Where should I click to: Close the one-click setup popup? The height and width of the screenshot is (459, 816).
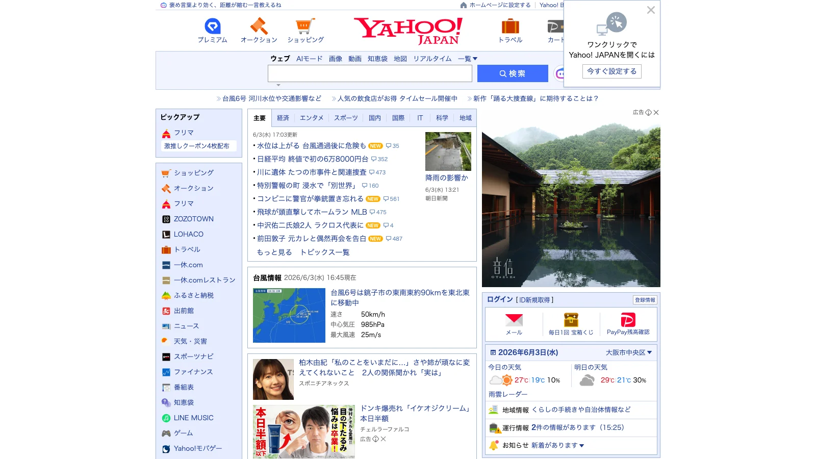click(651, 10)
